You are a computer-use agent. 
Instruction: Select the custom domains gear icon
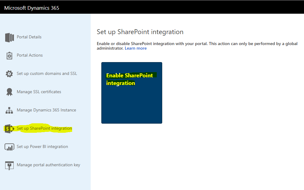pyautogui.click(x=9, y=73)
